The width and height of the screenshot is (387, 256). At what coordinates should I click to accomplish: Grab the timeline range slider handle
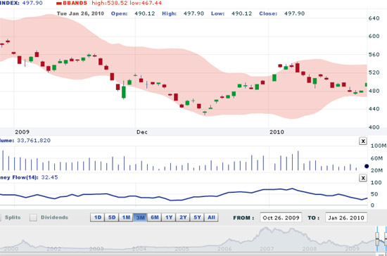pos(377,238)
